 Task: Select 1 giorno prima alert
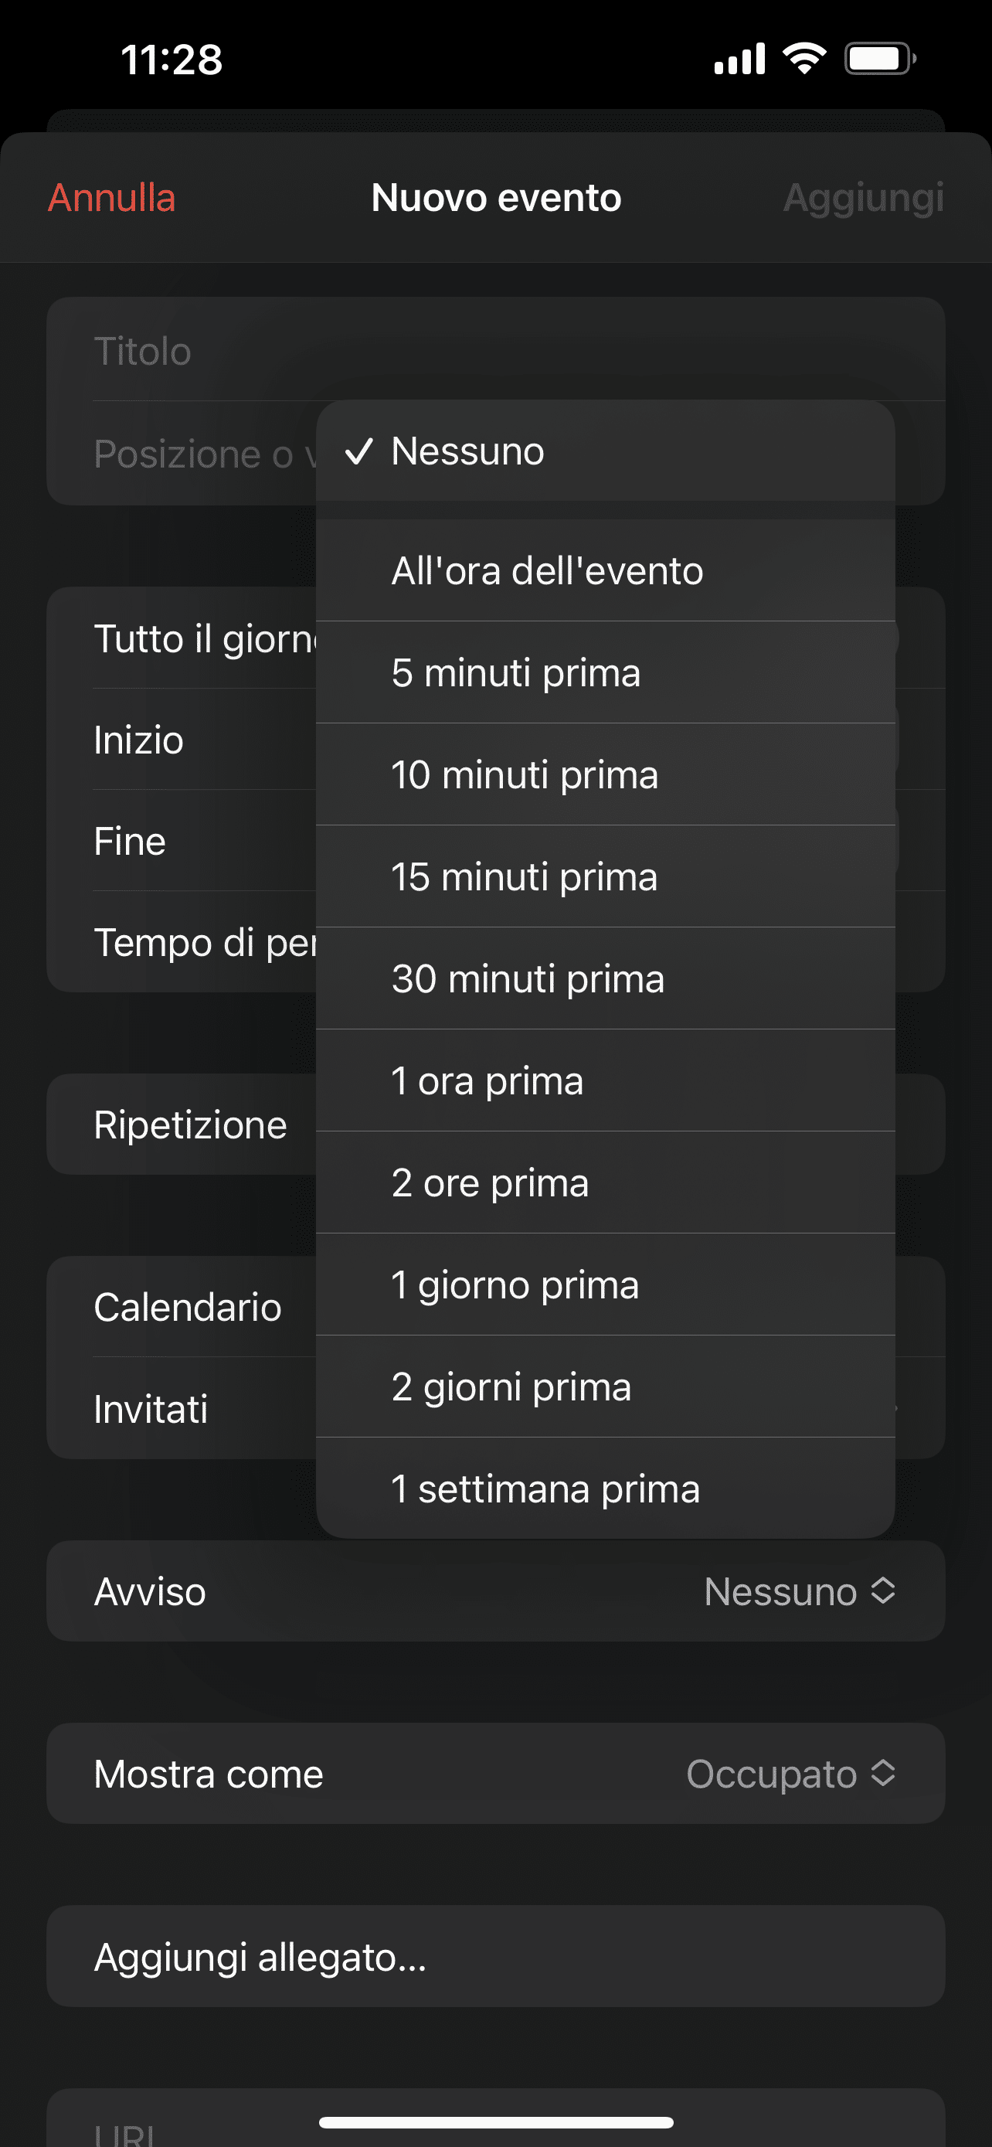(x=605, y=1284)
